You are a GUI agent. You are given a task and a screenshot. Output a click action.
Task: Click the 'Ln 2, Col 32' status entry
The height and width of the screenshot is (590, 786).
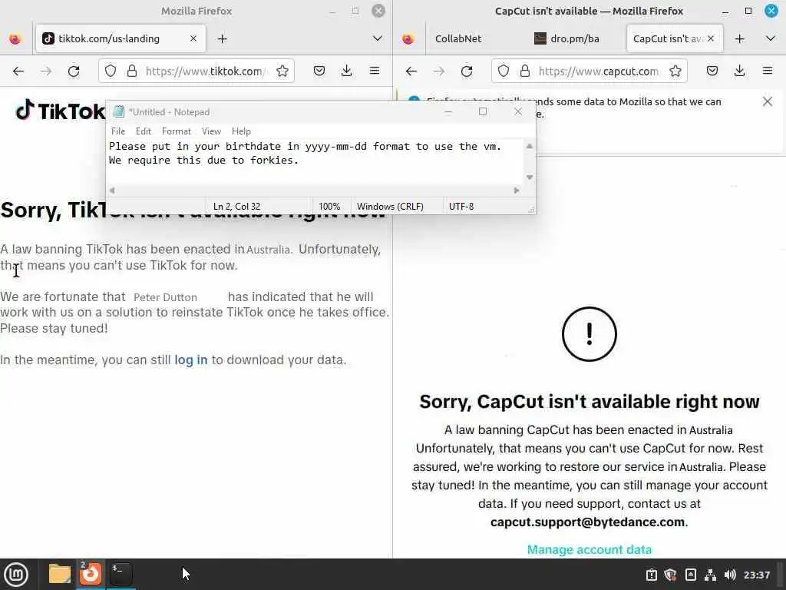coord(236,207)
